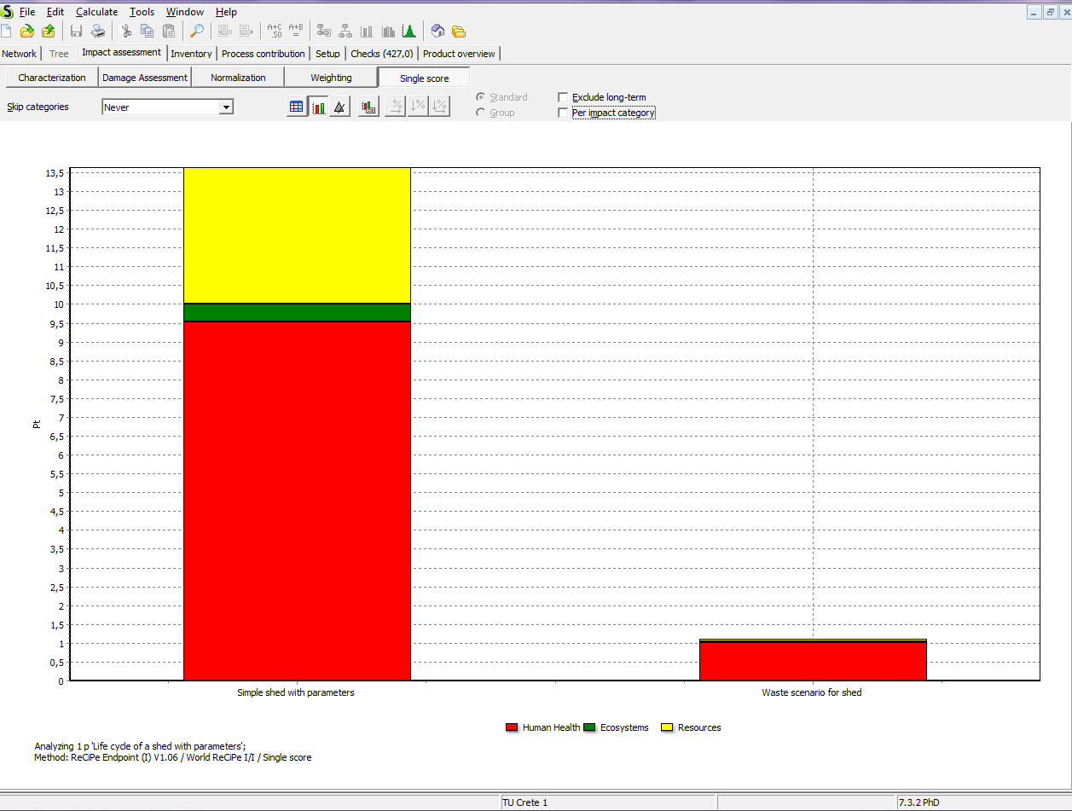Image resolution: width=1072 pixels, height=811 pixels.
Task: Click the Single score button
Action: point(424,78)
